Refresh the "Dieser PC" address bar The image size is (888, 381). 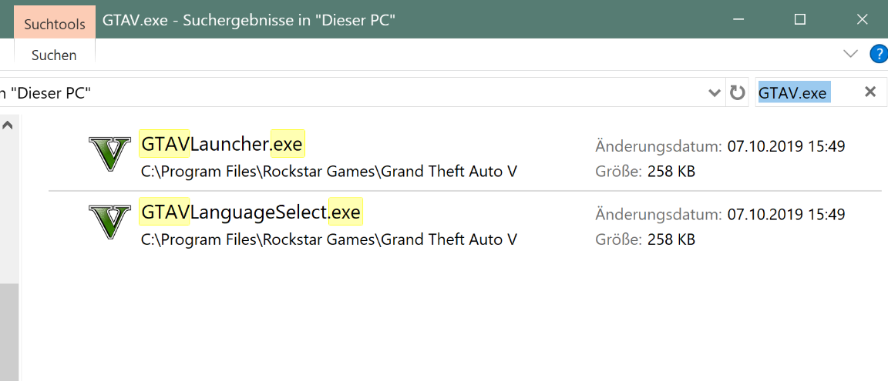tap(738, 93)
